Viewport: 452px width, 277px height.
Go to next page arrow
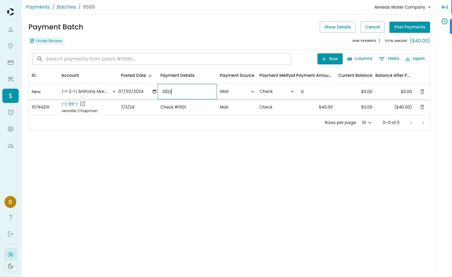(x=423, y=122)
